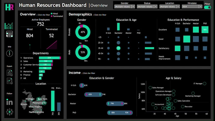This screenshot has width=215, height=121.
Task: Click the Branch location bar
Action: point(59,107)
